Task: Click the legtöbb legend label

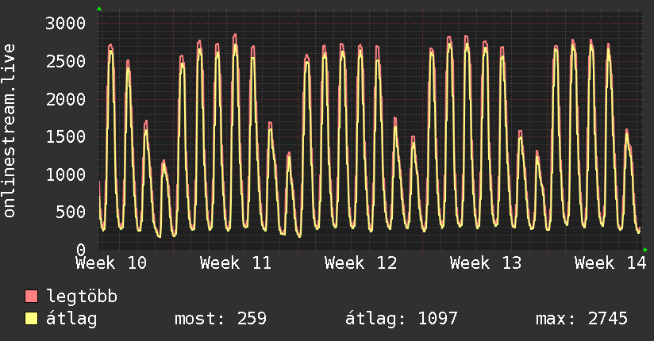Action: (x=82, y=296)
